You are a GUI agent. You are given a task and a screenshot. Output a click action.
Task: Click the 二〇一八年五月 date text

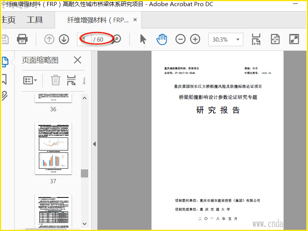click(218, 219)
